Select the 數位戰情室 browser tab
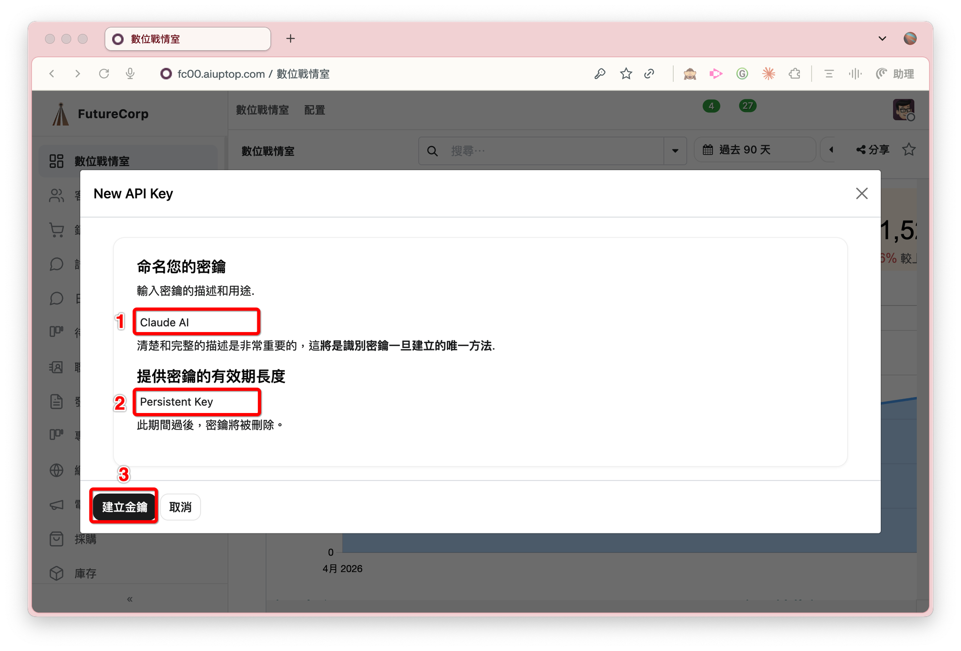The image size is (961, 651). point(188,39)
